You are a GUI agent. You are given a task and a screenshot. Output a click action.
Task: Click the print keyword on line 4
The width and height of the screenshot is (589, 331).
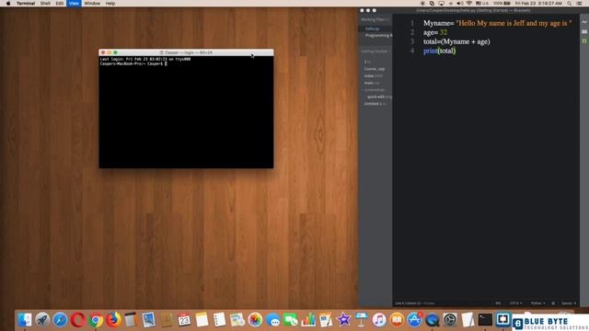coord(431,51)
